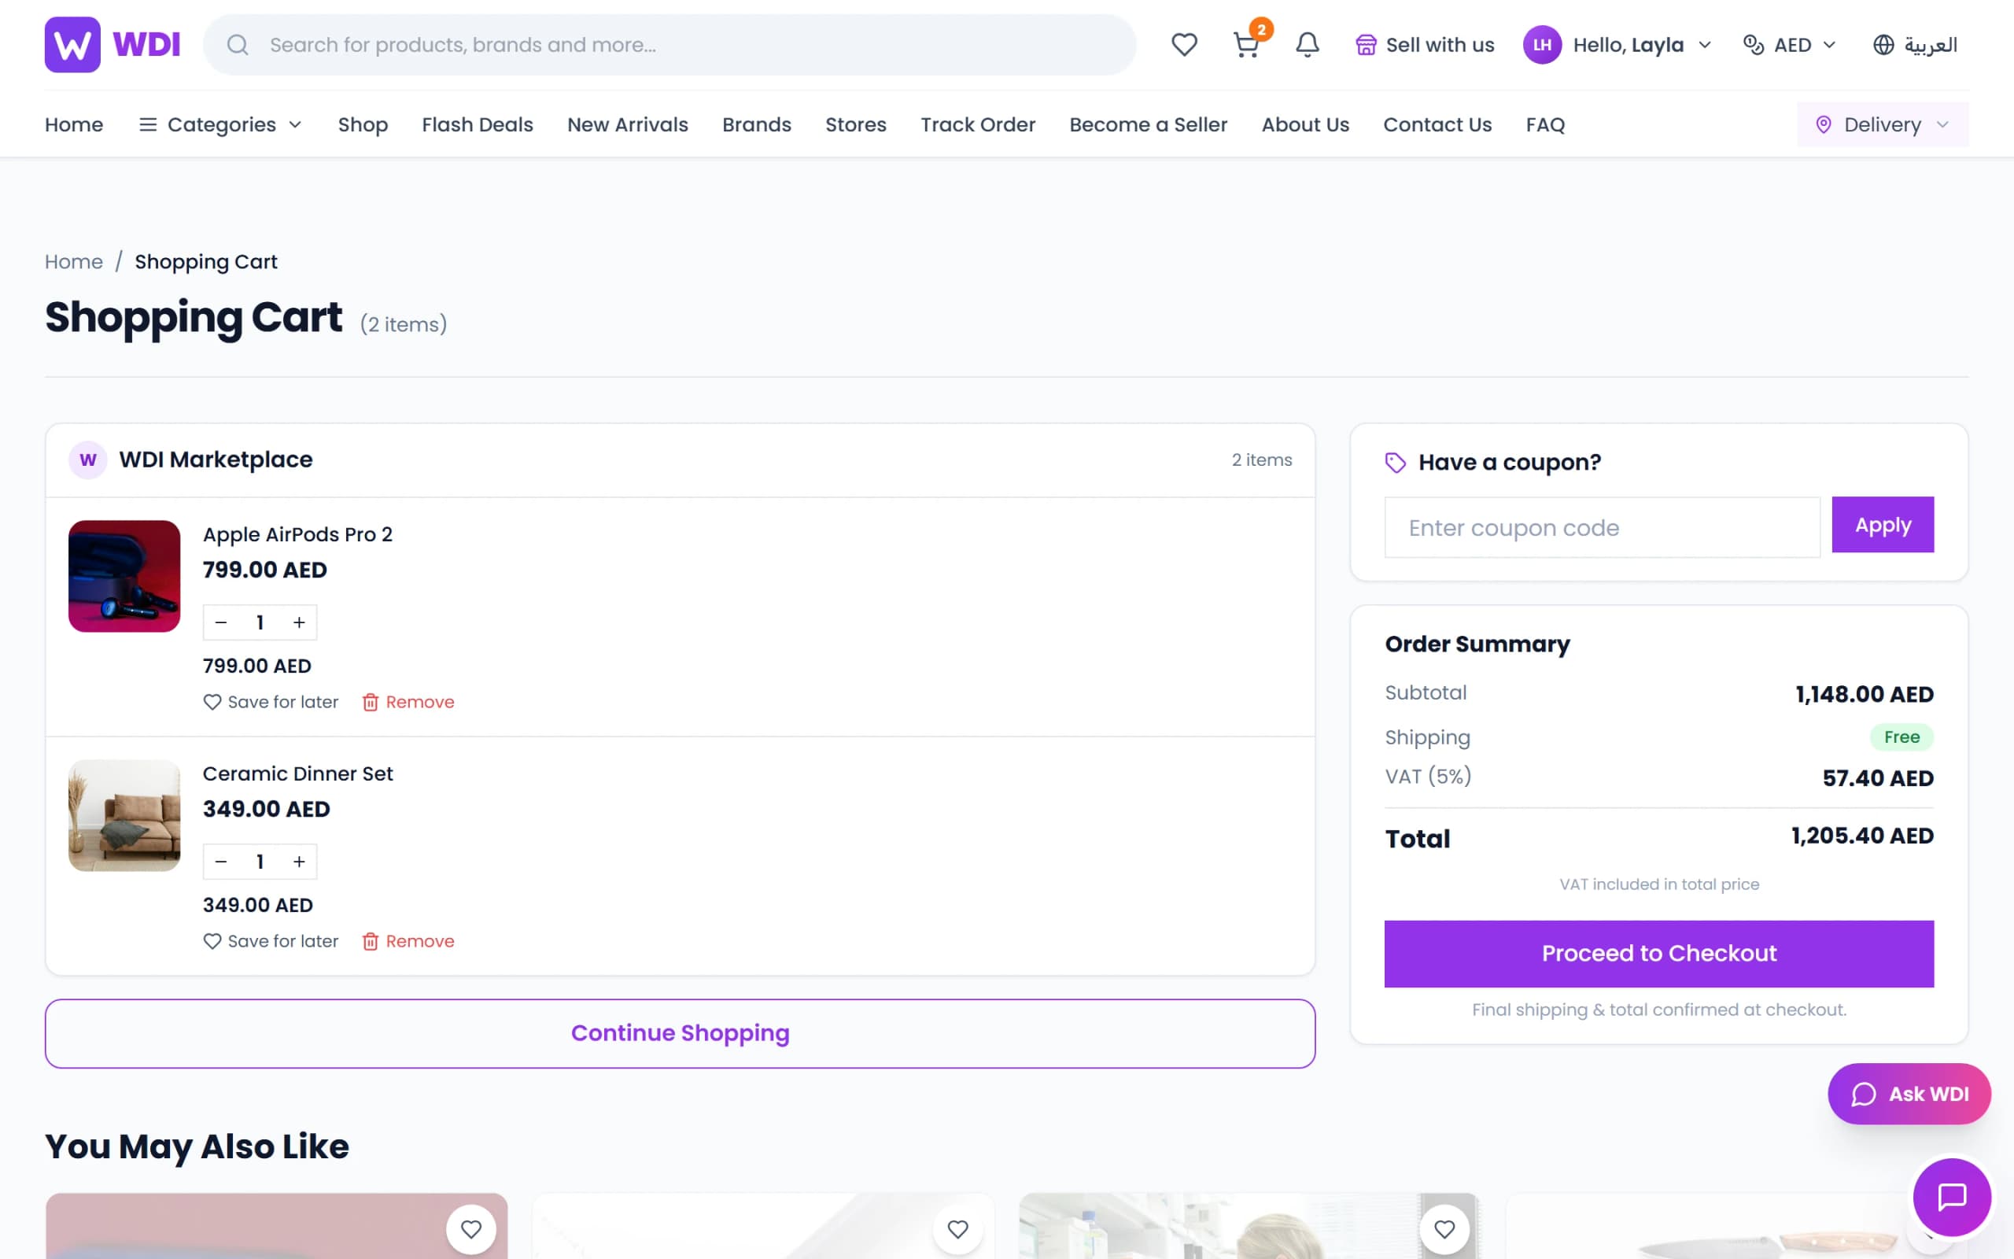The height and width of the screenshot is (1259, 2014).
Task: Click the search magnifier icon
Action: pyautogui.click(x=238, y=45)
